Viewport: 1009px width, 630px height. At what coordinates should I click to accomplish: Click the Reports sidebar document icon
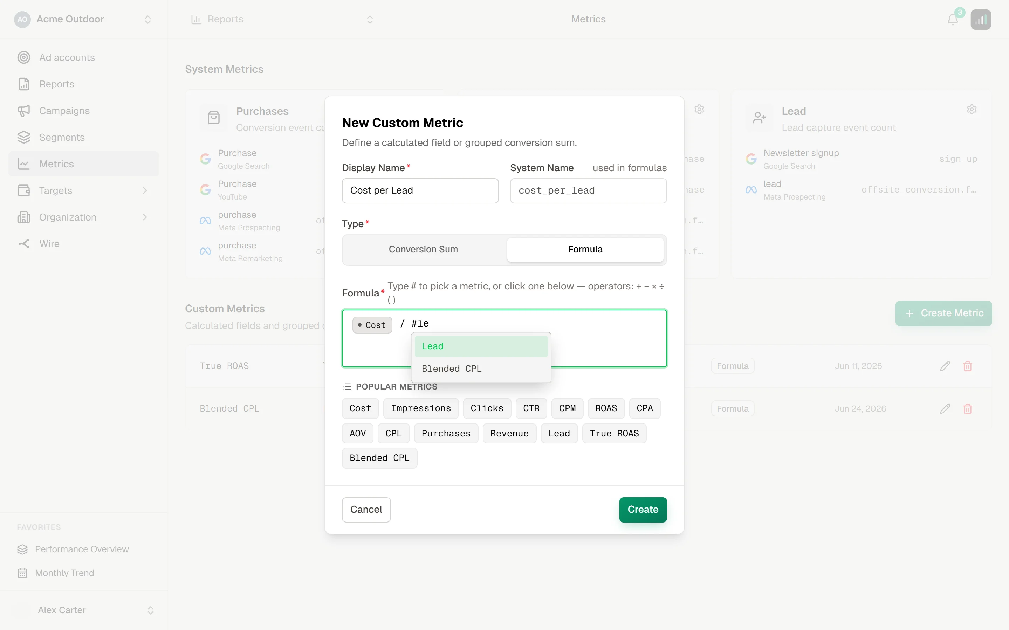[x=24, y=84]
